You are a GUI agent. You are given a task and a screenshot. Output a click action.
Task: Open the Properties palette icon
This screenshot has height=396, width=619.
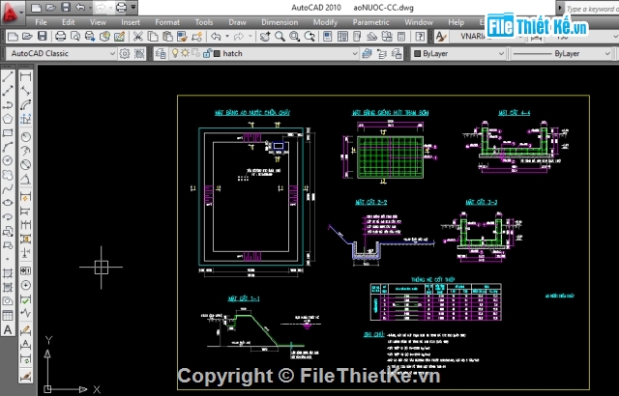(x=327, y=37)
